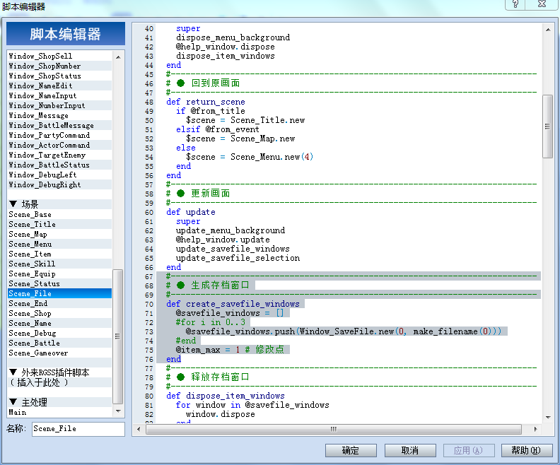Image resolution: width=560 pixels, height=465 pixels.
Task: Select the Scene_Equip script
Action: coord(59,274)
